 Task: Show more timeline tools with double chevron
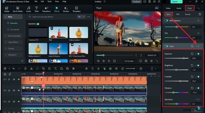pos(73,69)
